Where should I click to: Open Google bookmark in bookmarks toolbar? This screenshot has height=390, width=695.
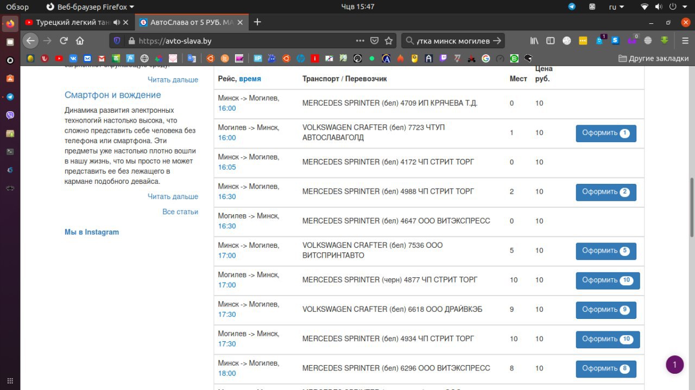(x=485, y=58)
